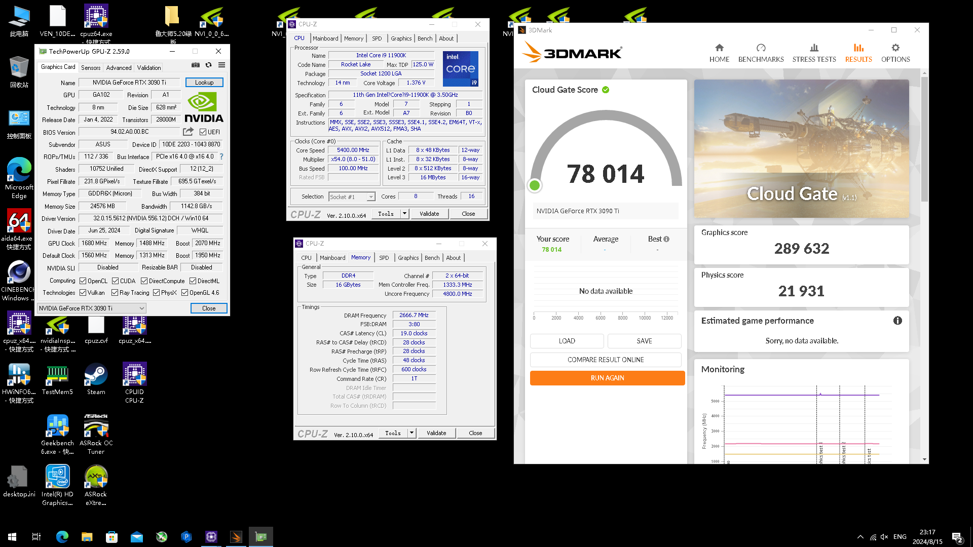This screenshot has height=547, width=973.
Task: Open aida64.exe desktop shortcut
Action: click(x=19, y=229)
